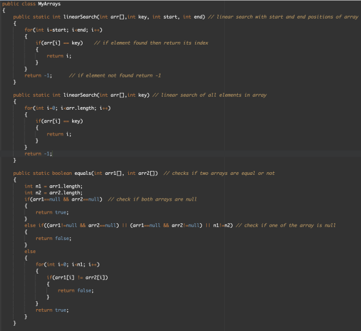Click the loop line 'for(int i=0; i<n1; i++)'
This screenshot has height=331, width=361.
(68, 265)
